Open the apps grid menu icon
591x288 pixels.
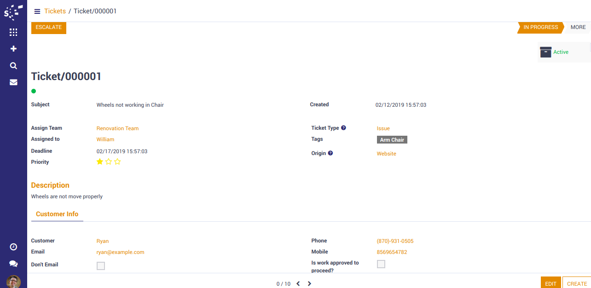[x=13, y=32]
